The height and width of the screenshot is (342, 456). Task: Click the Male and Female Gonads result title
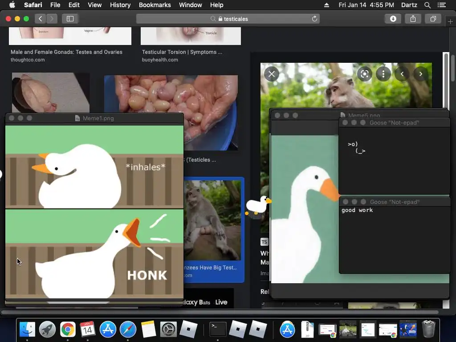(x=66, y=52)
